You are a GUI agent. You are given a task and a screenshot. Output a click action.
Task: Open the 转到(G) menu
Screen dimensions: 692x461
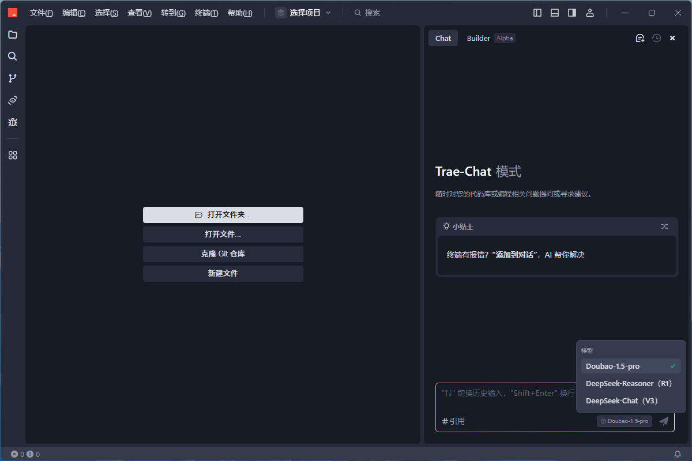pos(173,13)
